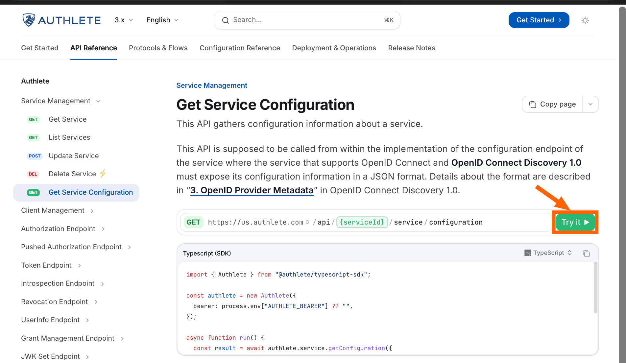The width and height of the screenshot is (626, 363).
Task: Open the English language dropdown
Action: pyautogui.click(x=162, y=20)
